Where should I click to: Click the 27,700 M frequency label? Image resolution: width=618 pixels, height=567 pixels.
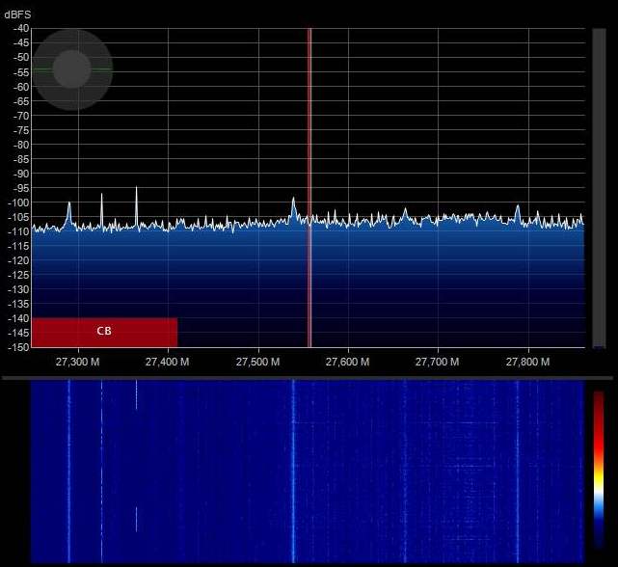[437, 362]
